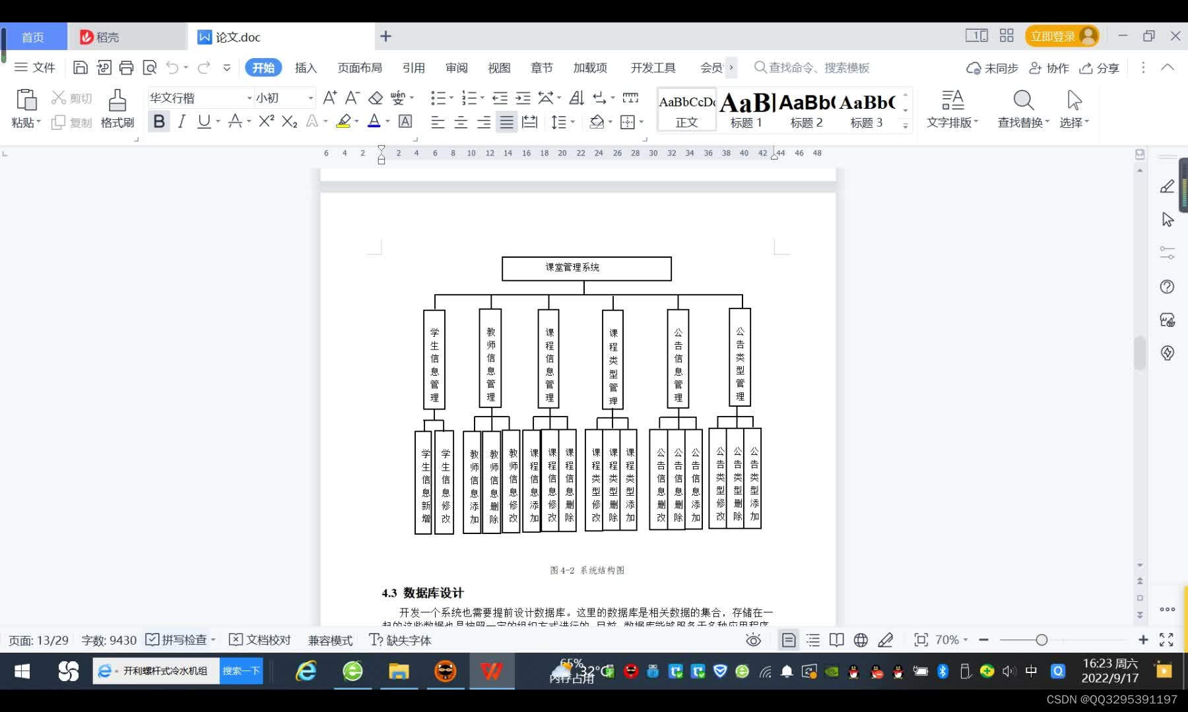Viewport: 1188px width, 712px height.
Task: Toggle outline view in status bar
Action: click(813, 639)
